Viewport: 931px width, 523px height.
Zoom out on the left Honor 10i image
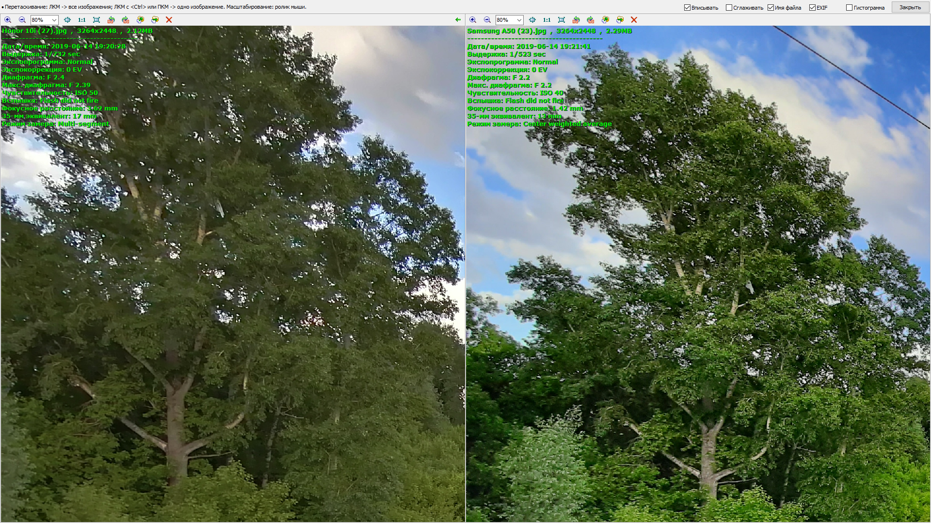22,20
